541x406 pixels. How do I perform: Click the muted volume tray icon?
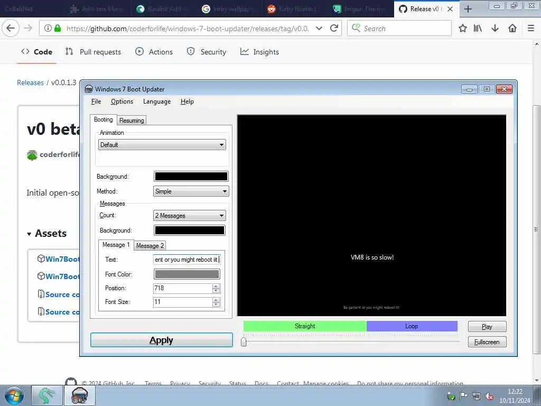[x=489, y=396]
